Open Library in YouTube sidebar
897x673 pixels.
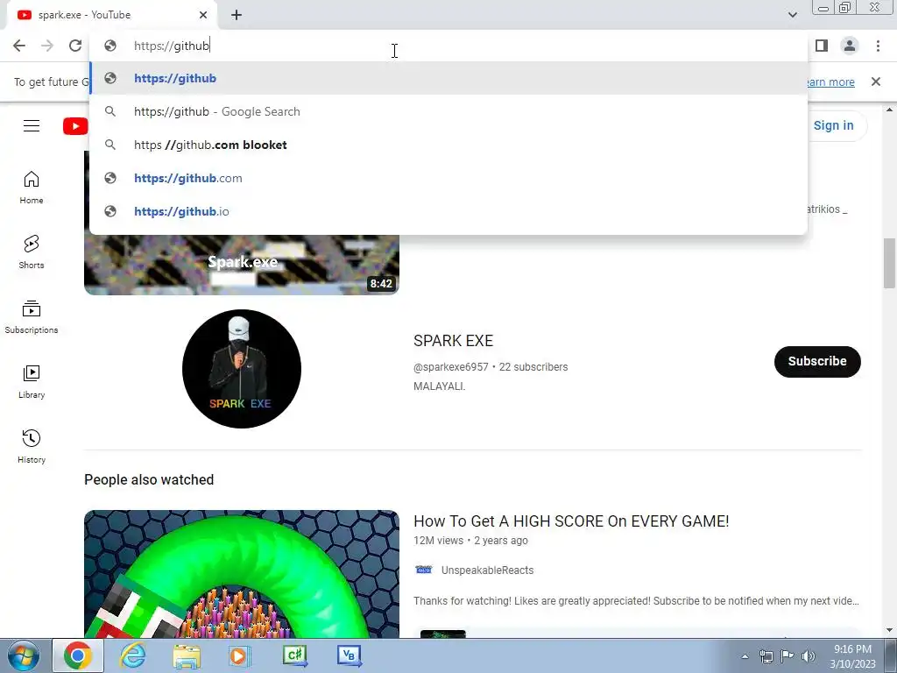coord(32,382)
